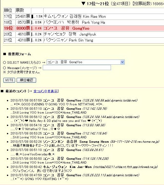Click the VOTE button
This screenshot has height=185, width=164.
point(9,80)
